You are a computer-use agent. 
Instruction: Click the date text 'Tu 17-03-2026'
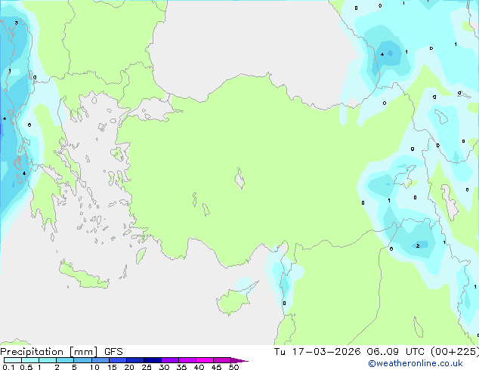[317, 352]
